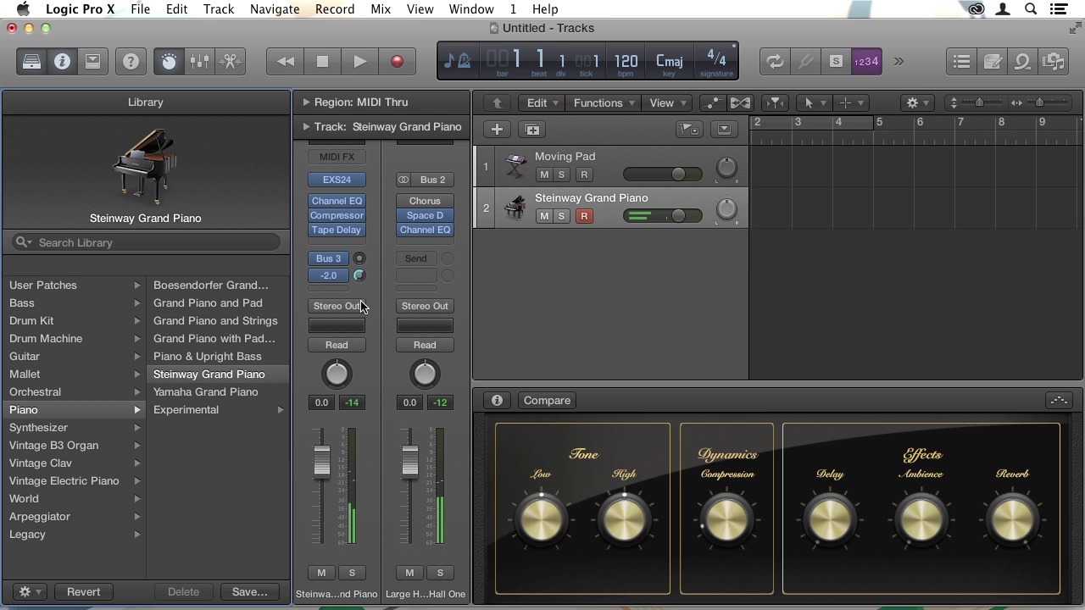Solo the Steinway Grand Piano track
This screenshot has width=1085, height=610.
pos(561,216)
